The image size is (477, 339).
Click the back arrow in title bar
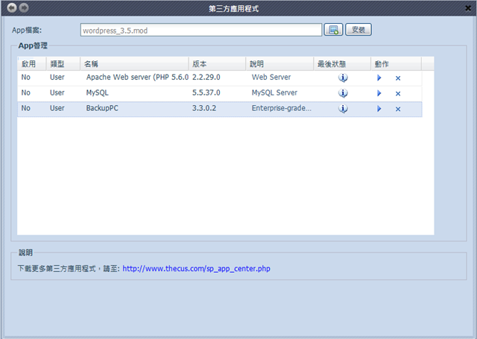click(12, 7)
